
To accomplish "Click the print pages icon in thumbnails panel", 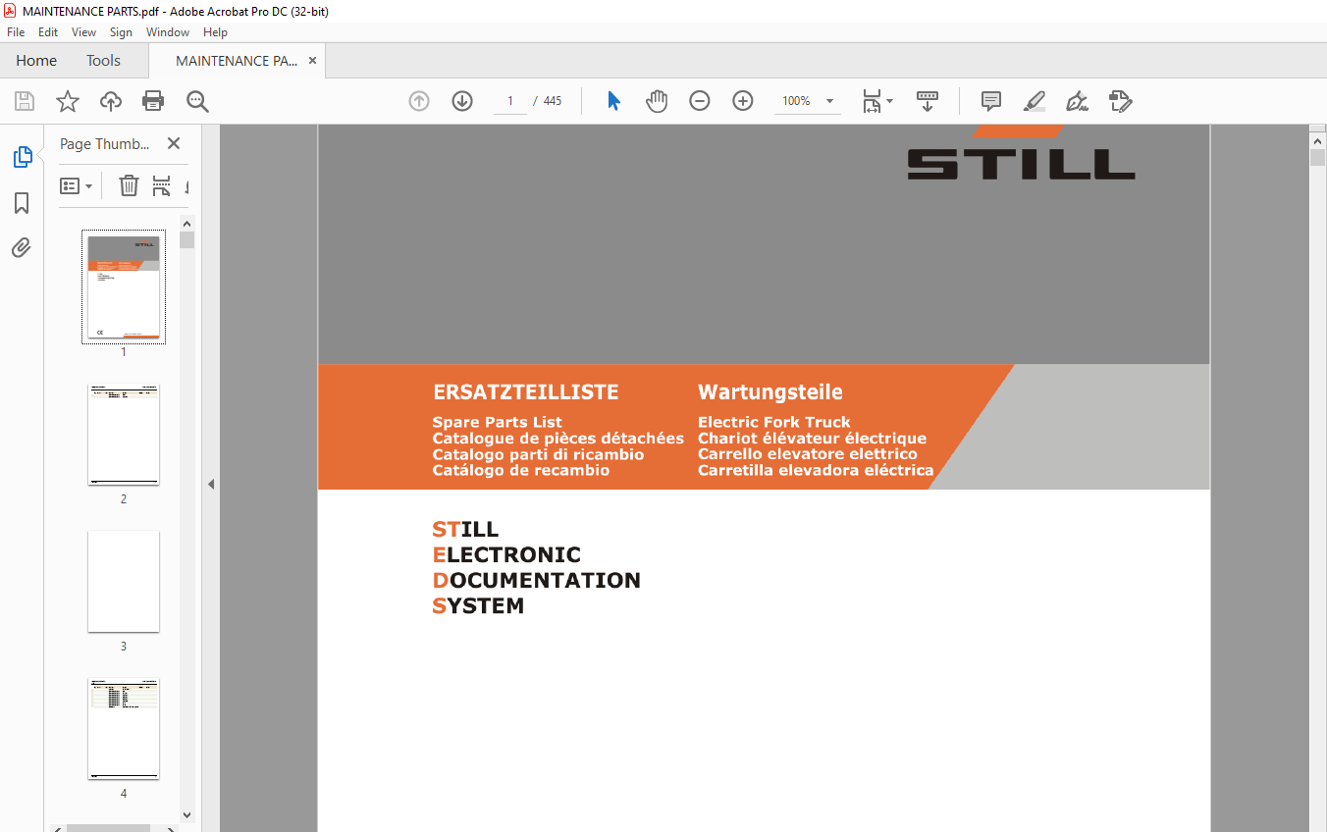I will (x=162, y=185).
